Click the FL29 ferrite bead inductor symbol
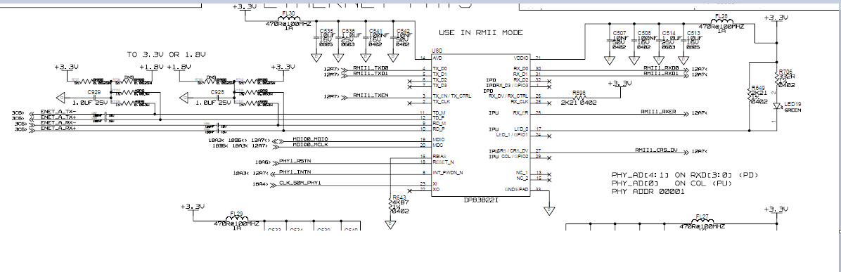 [236, 219]
